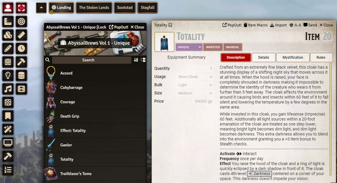The image size is (337, 183).
Task: Click the Accord necklace thumbnail
Action: [51, 73]
